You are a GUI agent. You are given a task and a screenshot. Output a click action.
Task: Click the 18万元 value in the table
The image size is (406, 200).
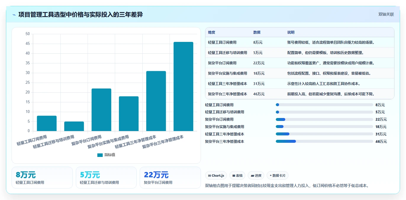click(259, 73)
